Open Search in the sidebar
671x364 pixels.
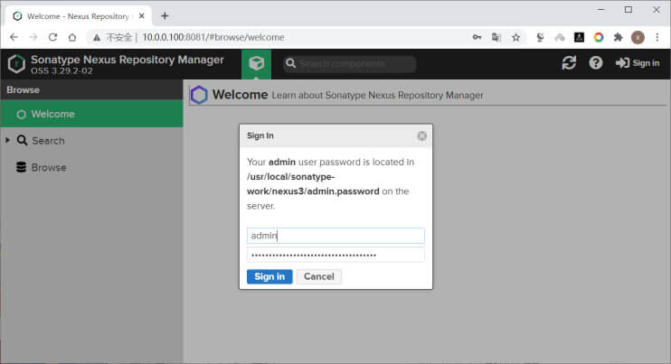click(48, 141)
